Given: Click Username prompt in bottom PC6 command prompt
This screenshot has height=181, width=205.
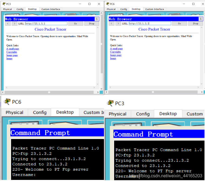Looking at the screenshot, I should 24,175.
